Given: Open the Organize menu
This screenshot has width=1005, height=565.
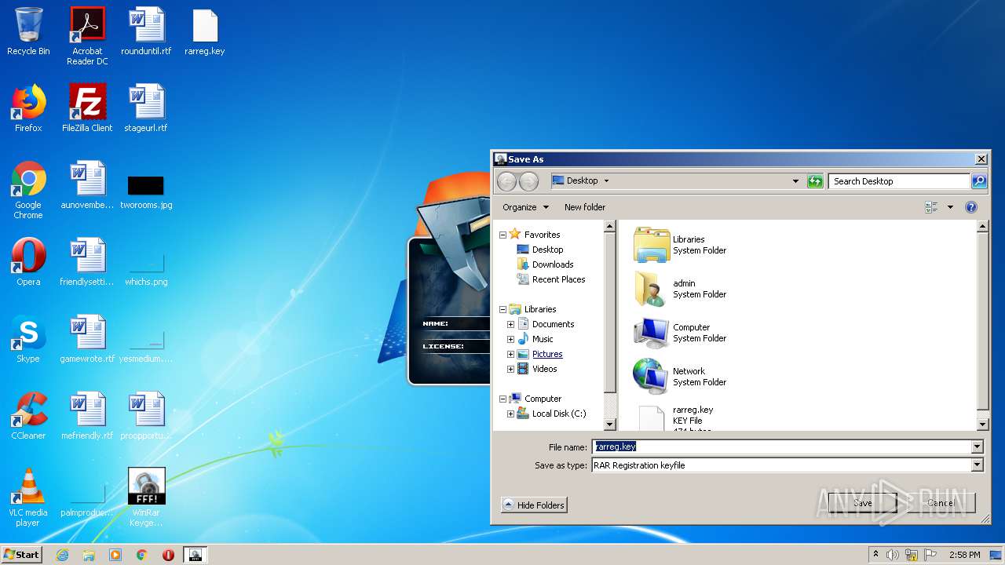Looking at the screenshot, I should click(x=525, y=207).
